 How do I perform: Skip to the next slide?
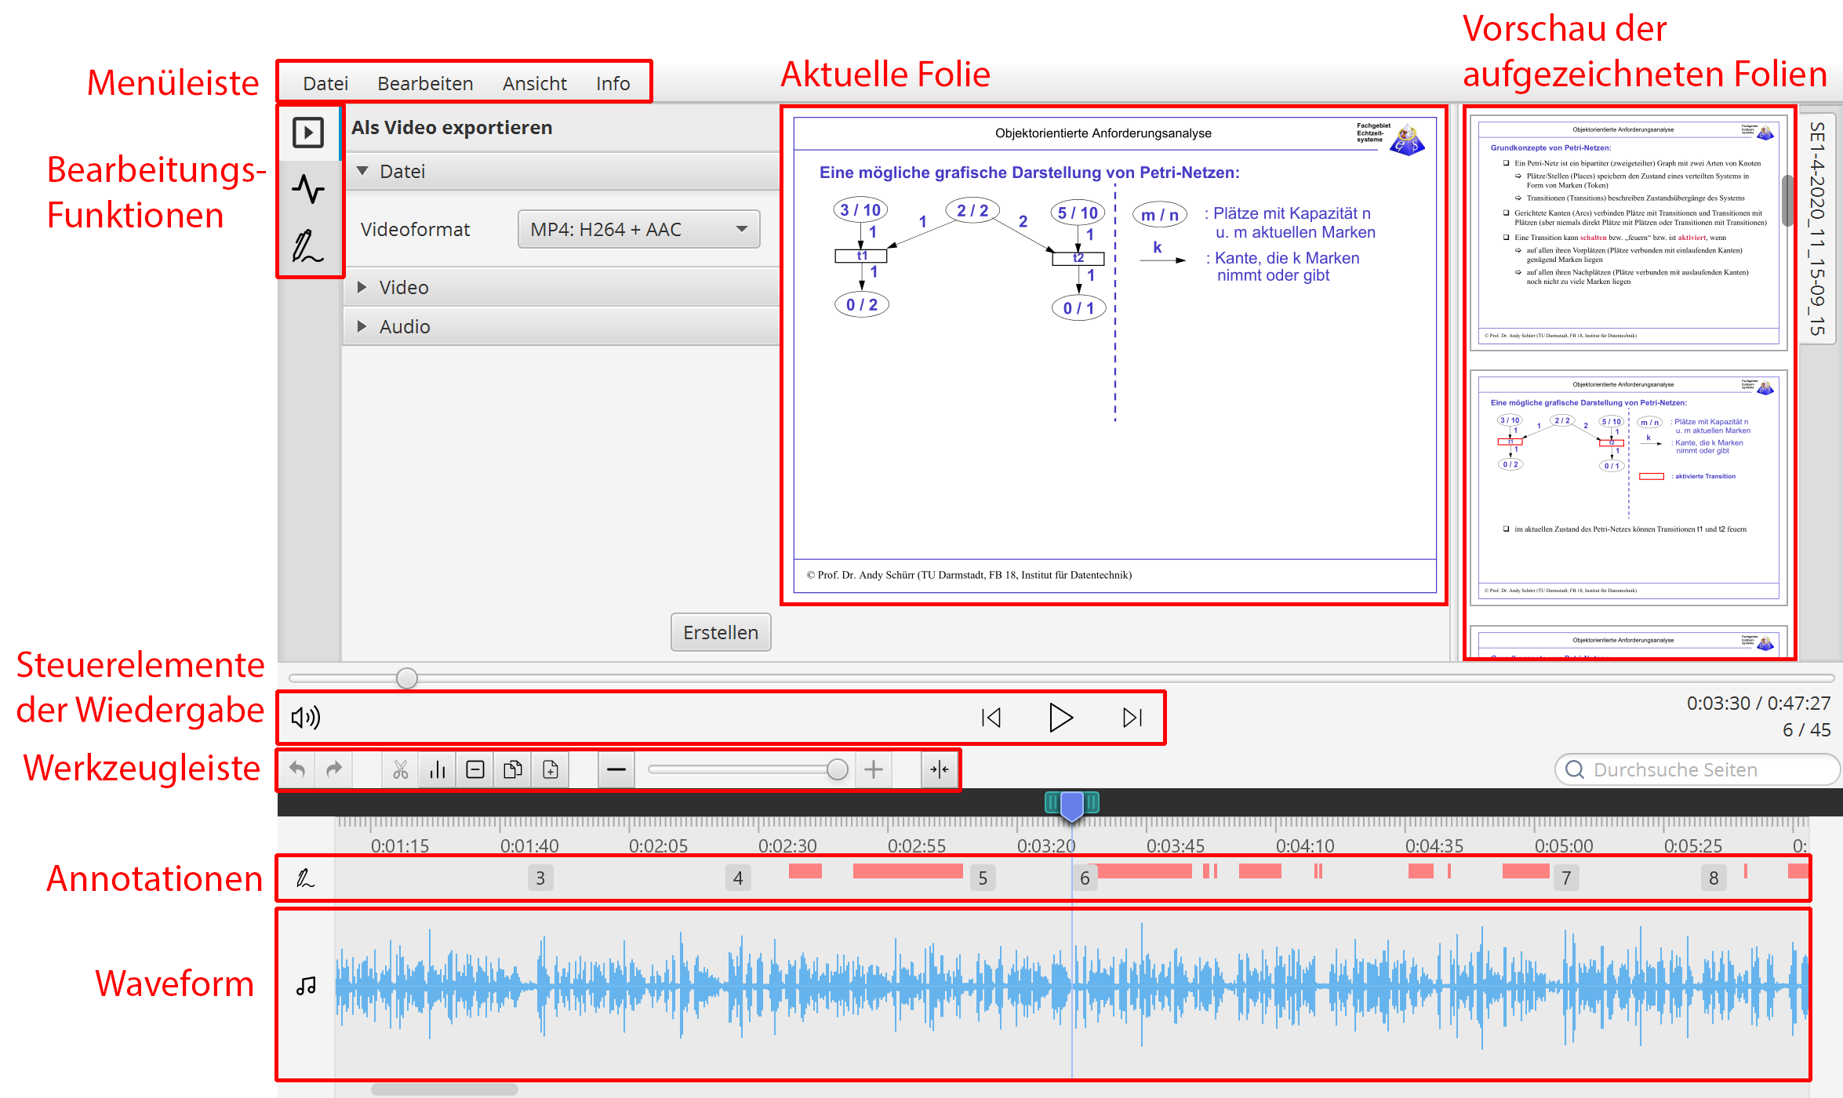pyautogui.click(x=1132, y=717)
